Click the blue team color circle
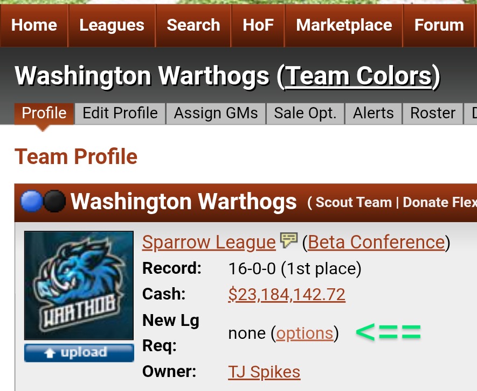Screen dimensions: 477x391 coord(31,201)
